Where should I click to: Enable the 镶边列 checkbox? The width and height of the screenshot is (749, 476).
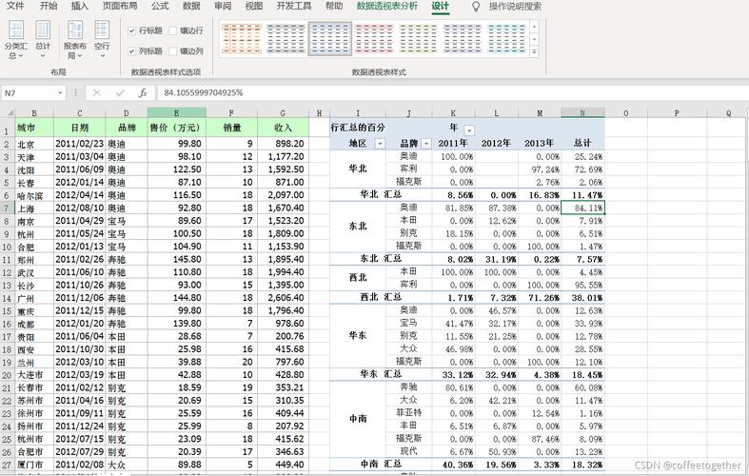173,50
